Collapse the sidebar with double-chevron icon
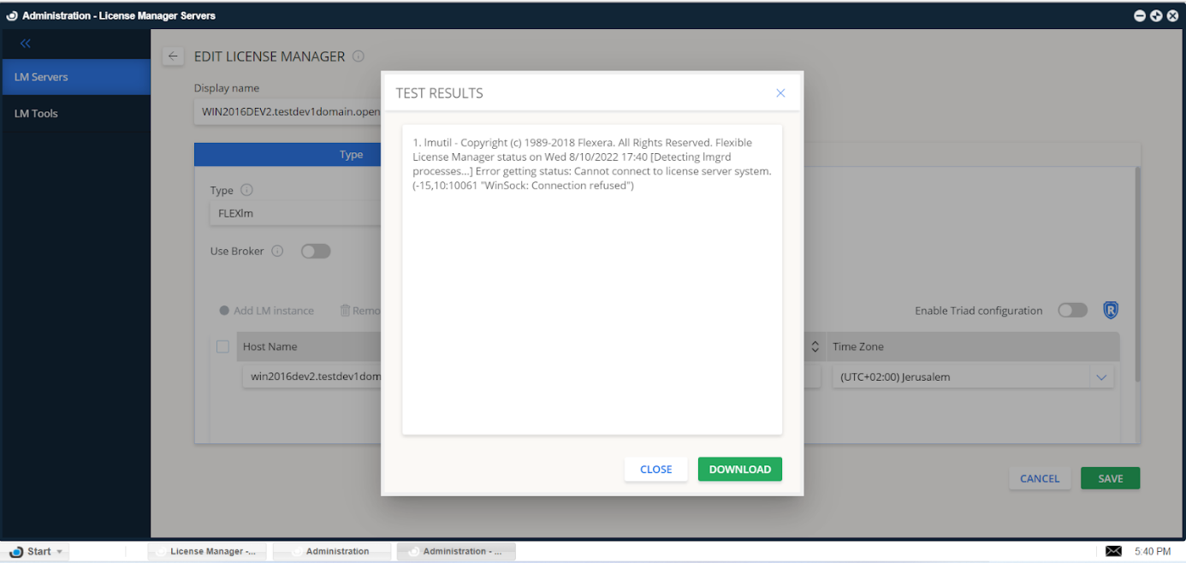 pos(26,44)
